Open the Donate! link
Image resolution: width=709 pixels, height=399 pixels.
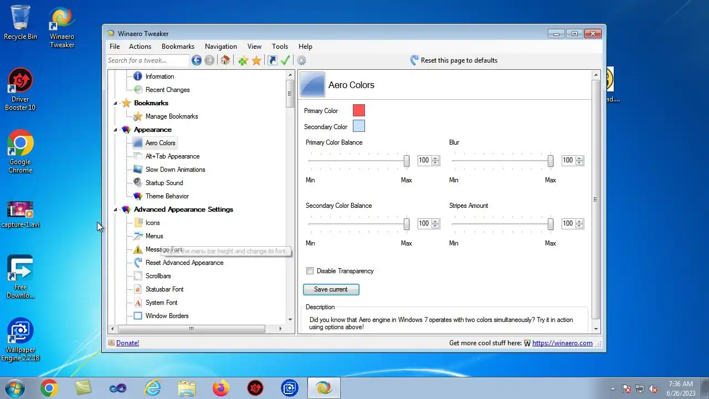click(x=127, y=343)
